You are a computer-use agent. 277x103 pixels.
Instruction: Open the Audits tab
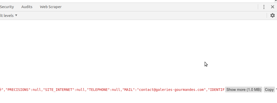[27, 7]
